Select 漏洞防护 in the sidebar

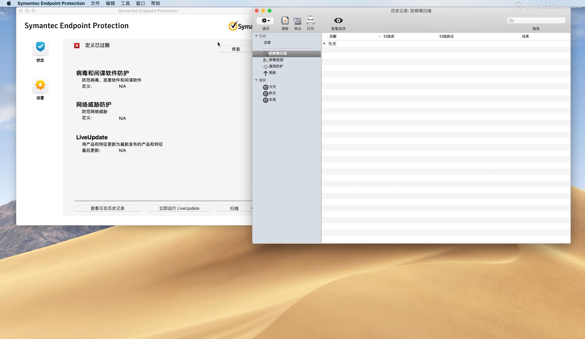tap(276, 66)
